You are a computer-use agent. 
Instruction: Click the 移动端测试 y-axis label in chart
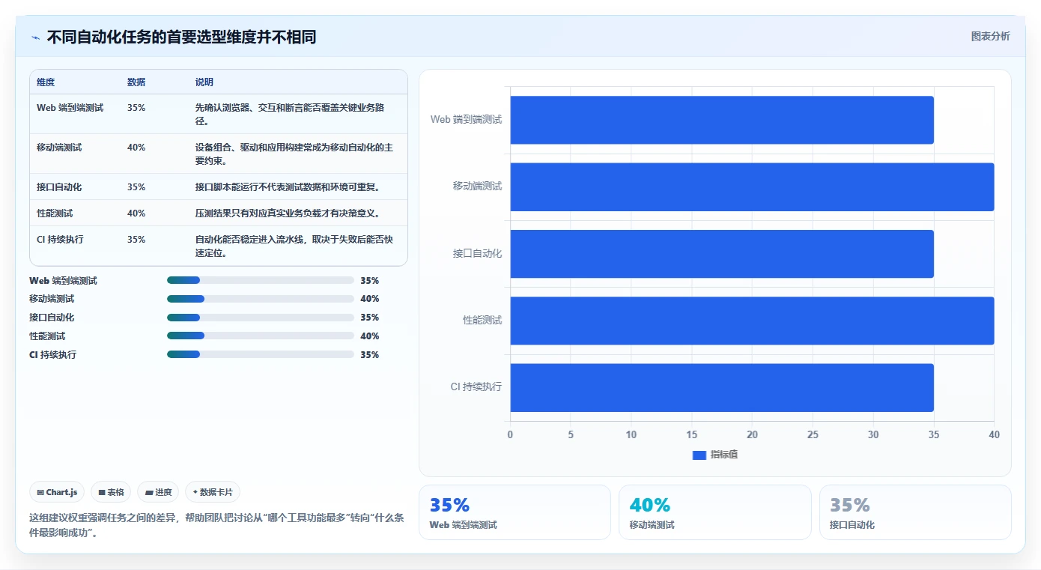477,187
